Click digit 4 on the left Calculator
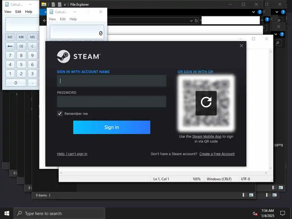This screenshot has width=292, height=219. (10, 64)
